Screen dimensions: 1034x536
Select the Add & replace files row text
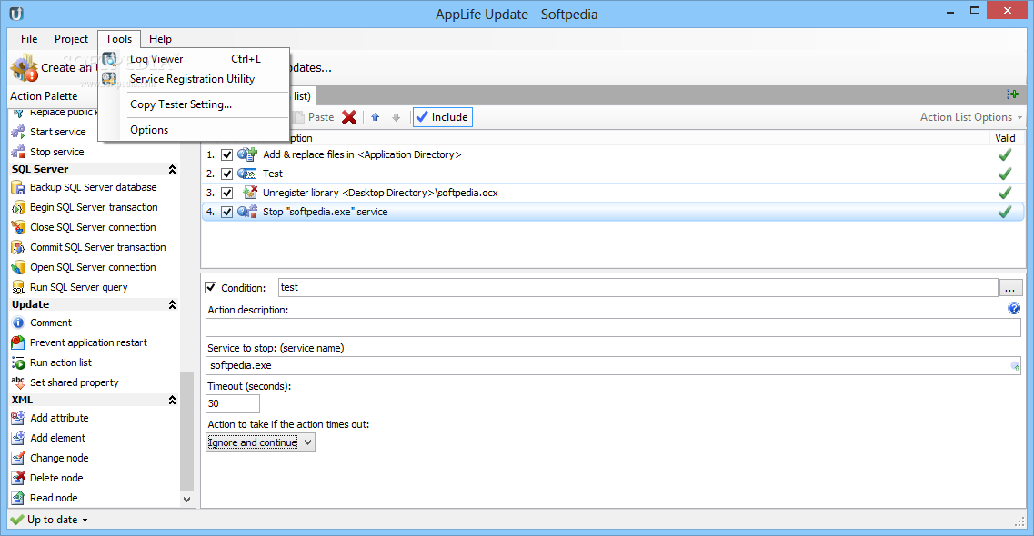click(x=362, y=154)
